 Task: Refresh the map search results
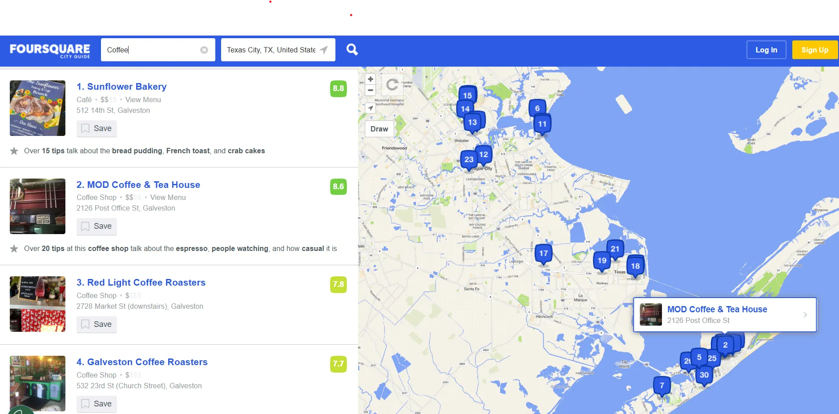[x=391, y=85]
